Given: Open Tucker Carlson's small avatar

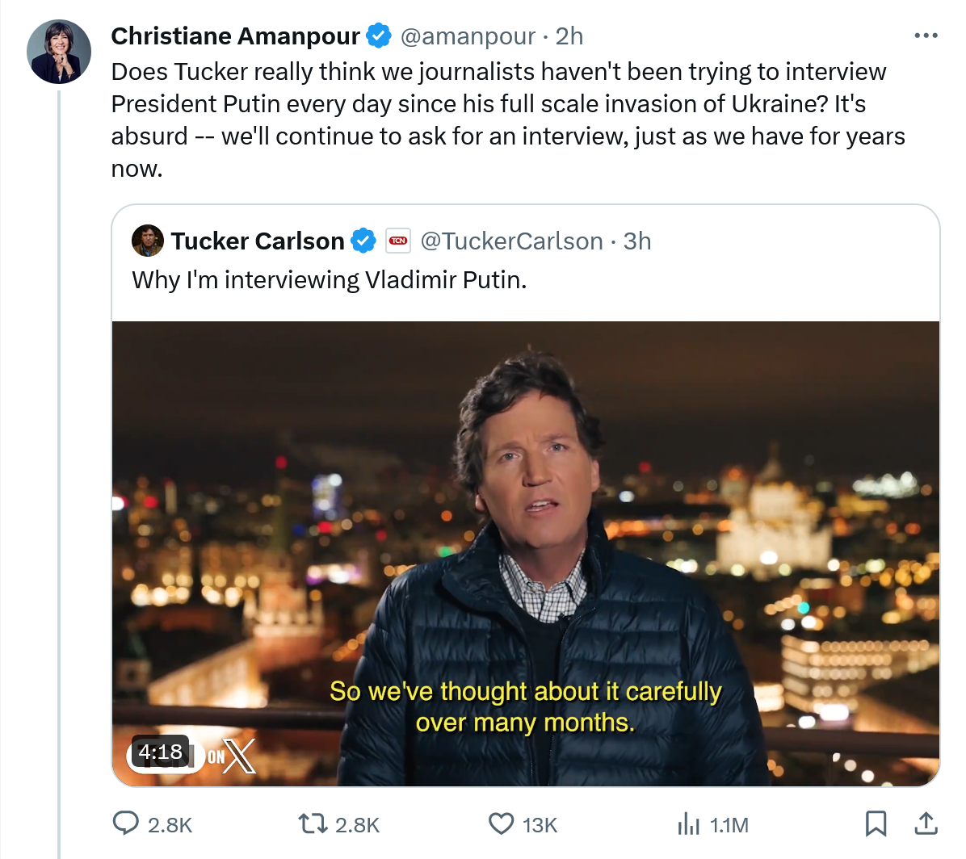Looking at the screenshot, I should 148,241.
